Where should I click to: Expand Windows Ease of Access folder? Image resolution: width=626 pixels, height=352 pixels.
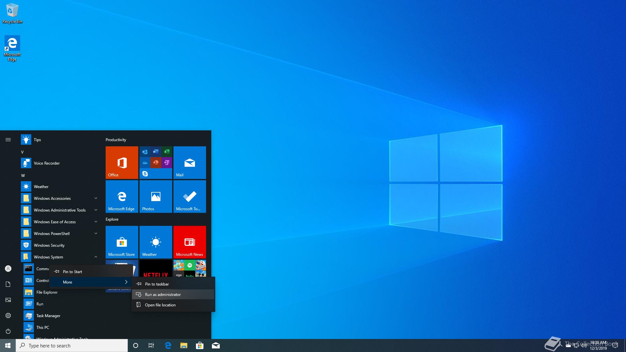pos(59,222)
